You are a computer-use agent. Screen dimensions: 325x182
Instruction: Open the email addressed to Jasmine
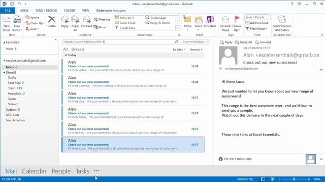click(133, 82)
